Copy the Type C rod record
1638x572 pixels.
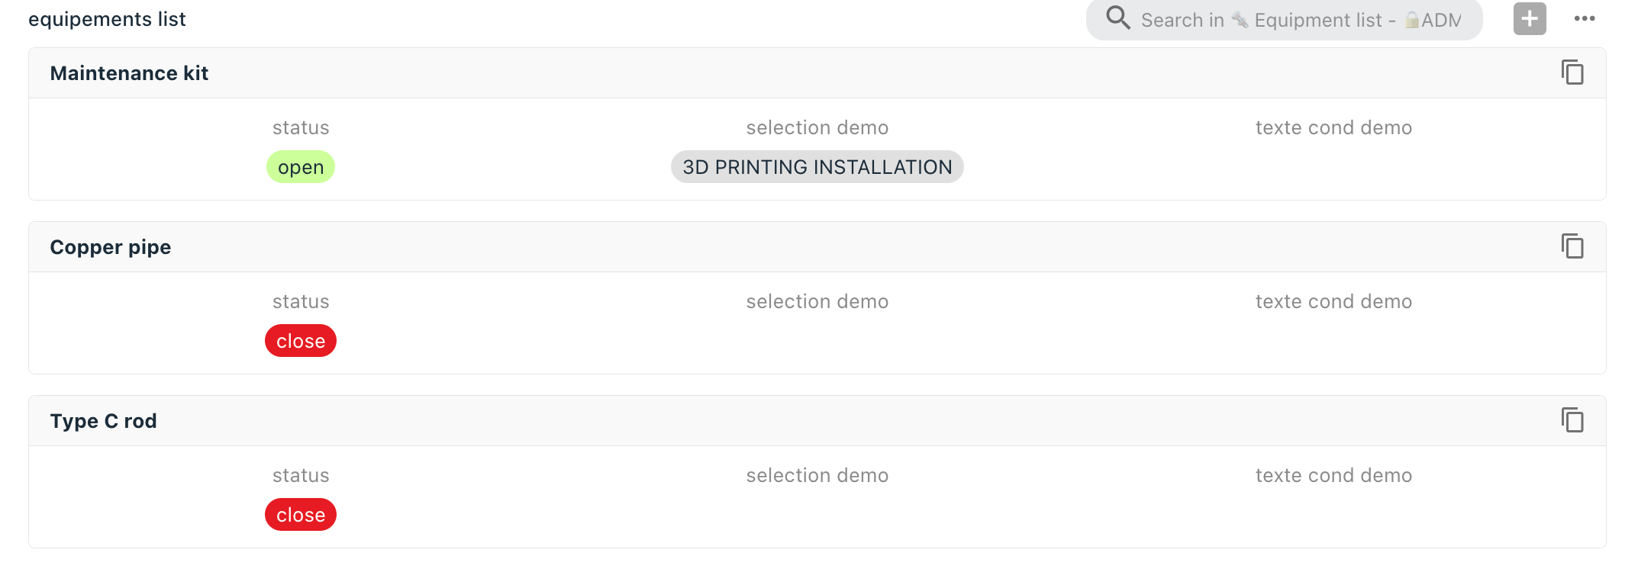click(1572, 420)
